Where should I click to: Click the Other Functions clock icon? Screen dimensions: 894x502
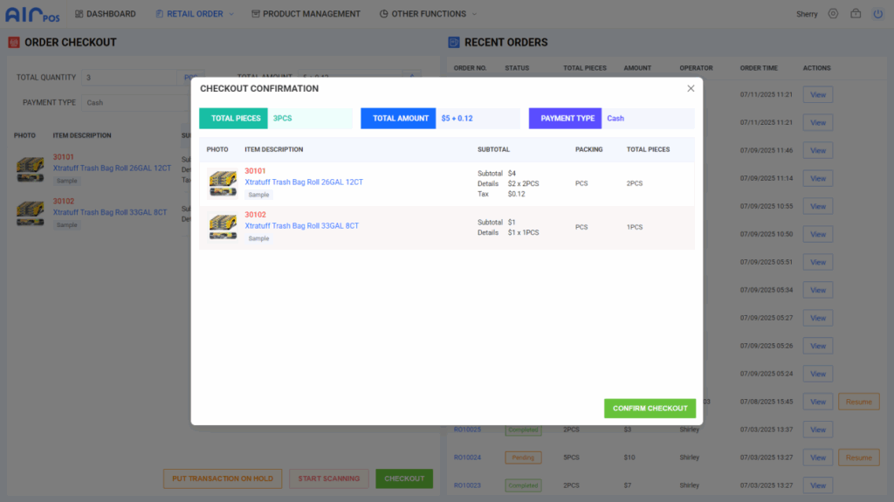pyautogui.click(x=384, y=14)
